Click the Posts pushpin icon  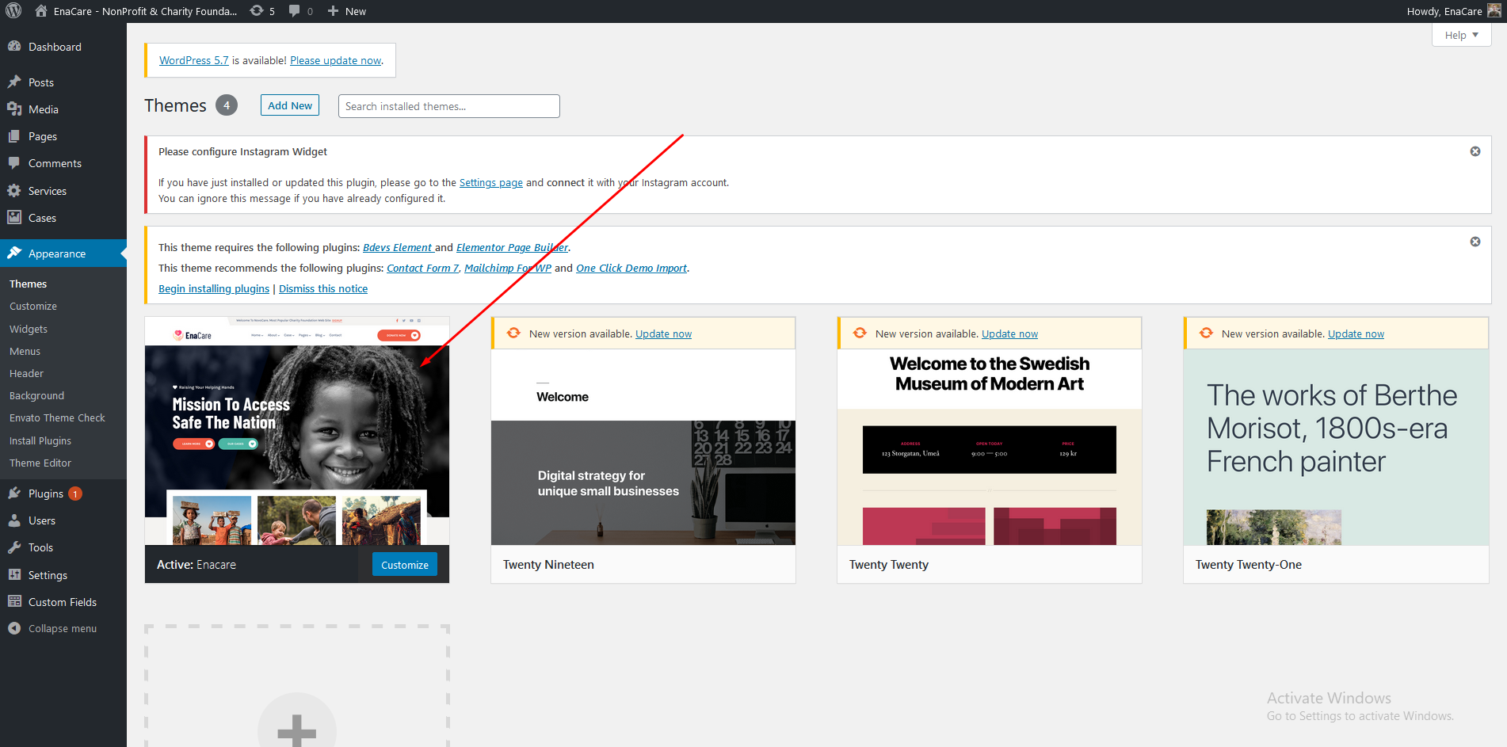click(14, 82)
